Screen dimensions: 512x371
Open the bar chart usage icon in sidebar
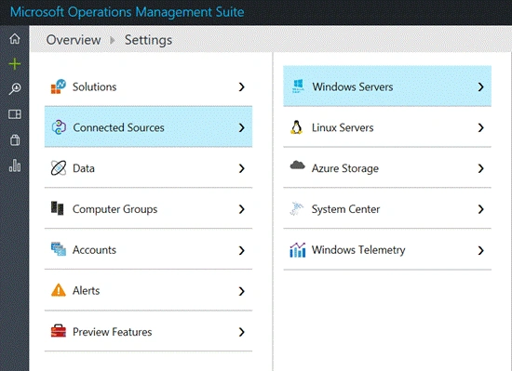[x=15, y=166]
